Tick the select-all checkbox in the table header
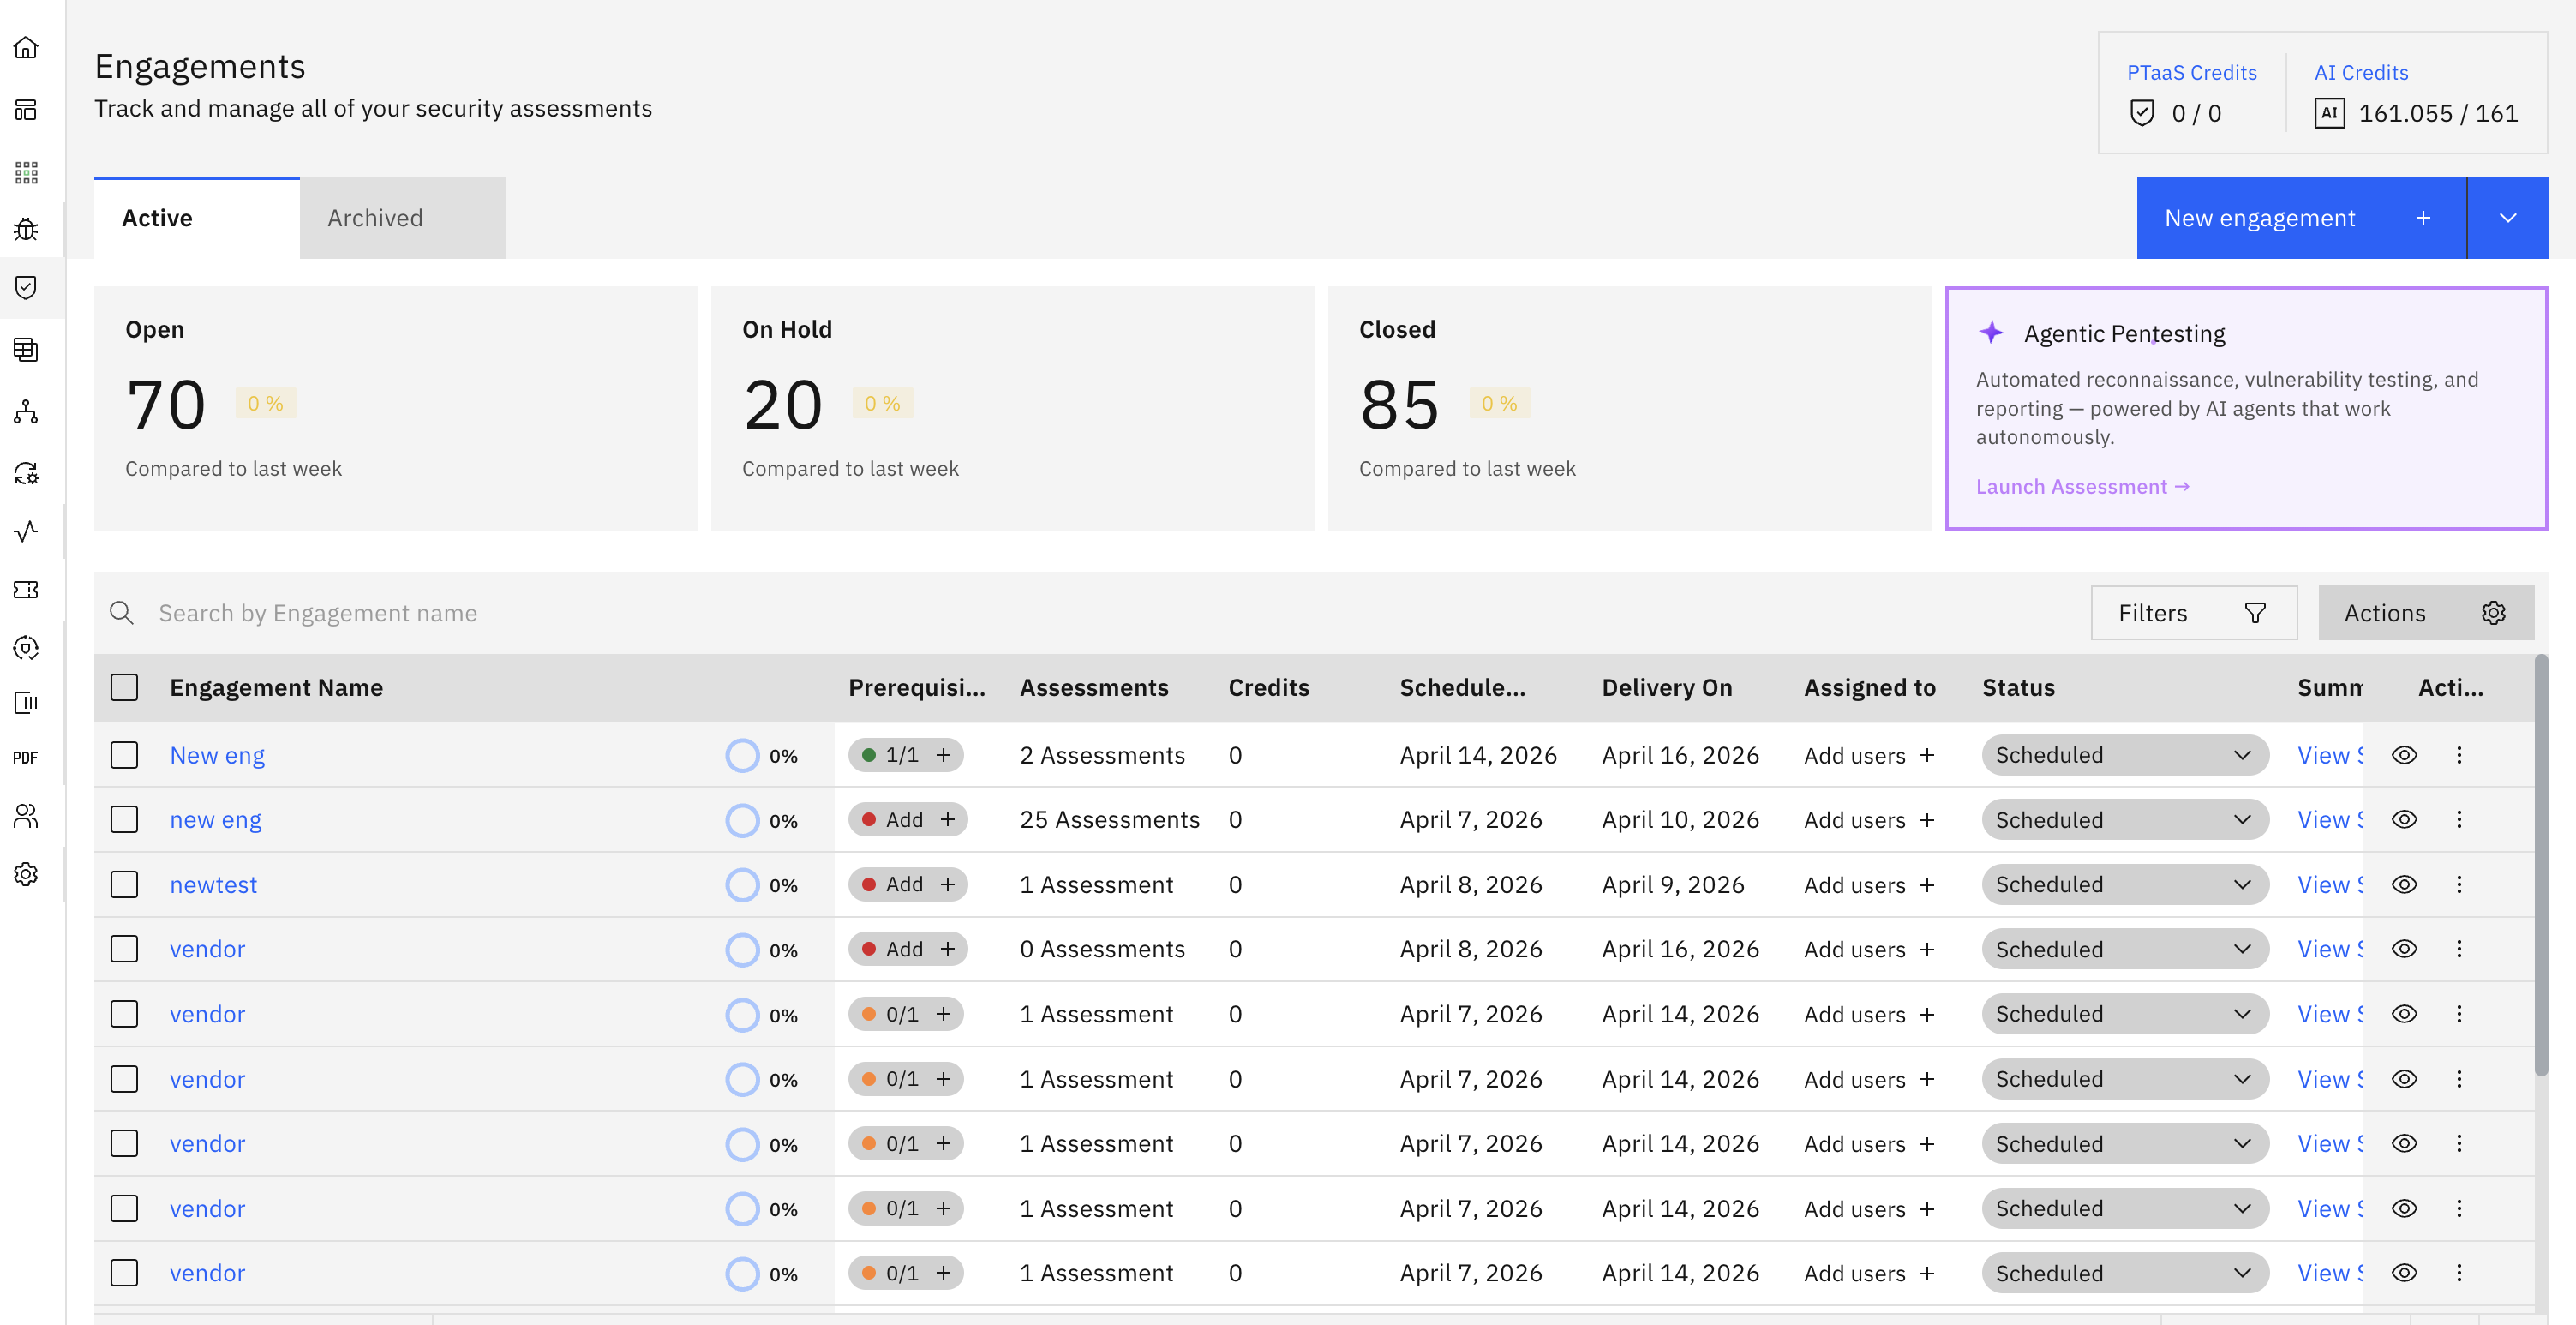Viewport: 2576px width, 1325px height. tap(124, 687)
